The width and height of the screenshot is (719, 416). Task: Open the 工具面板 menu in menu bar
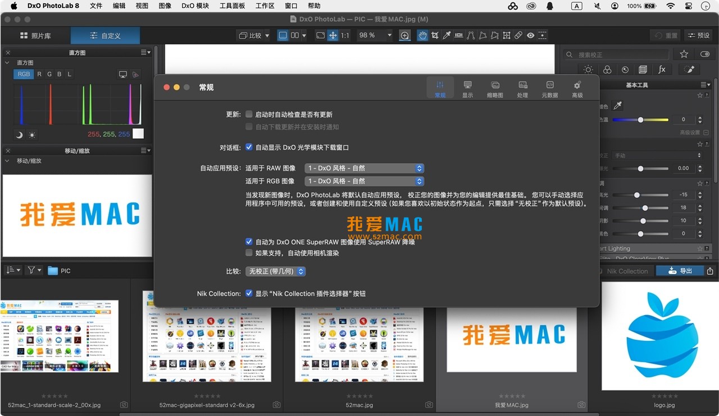(x=232, y=6)
